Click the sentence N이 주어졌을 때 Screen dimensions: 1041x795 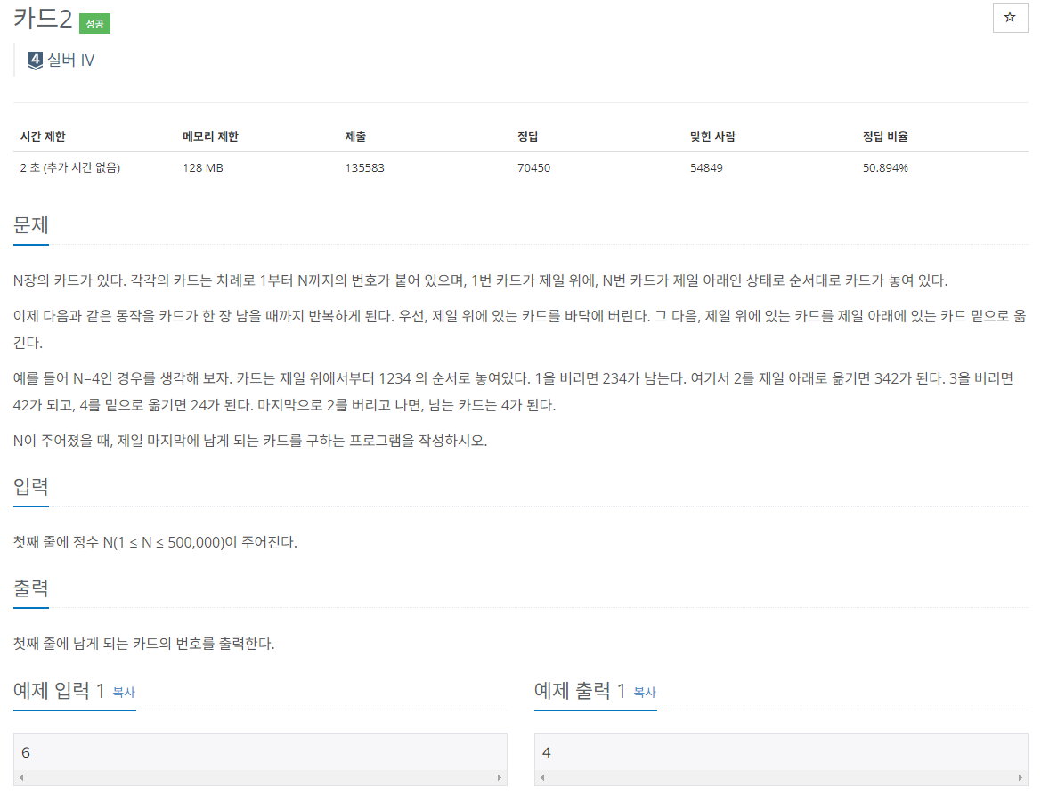click(x=250, y=441)
